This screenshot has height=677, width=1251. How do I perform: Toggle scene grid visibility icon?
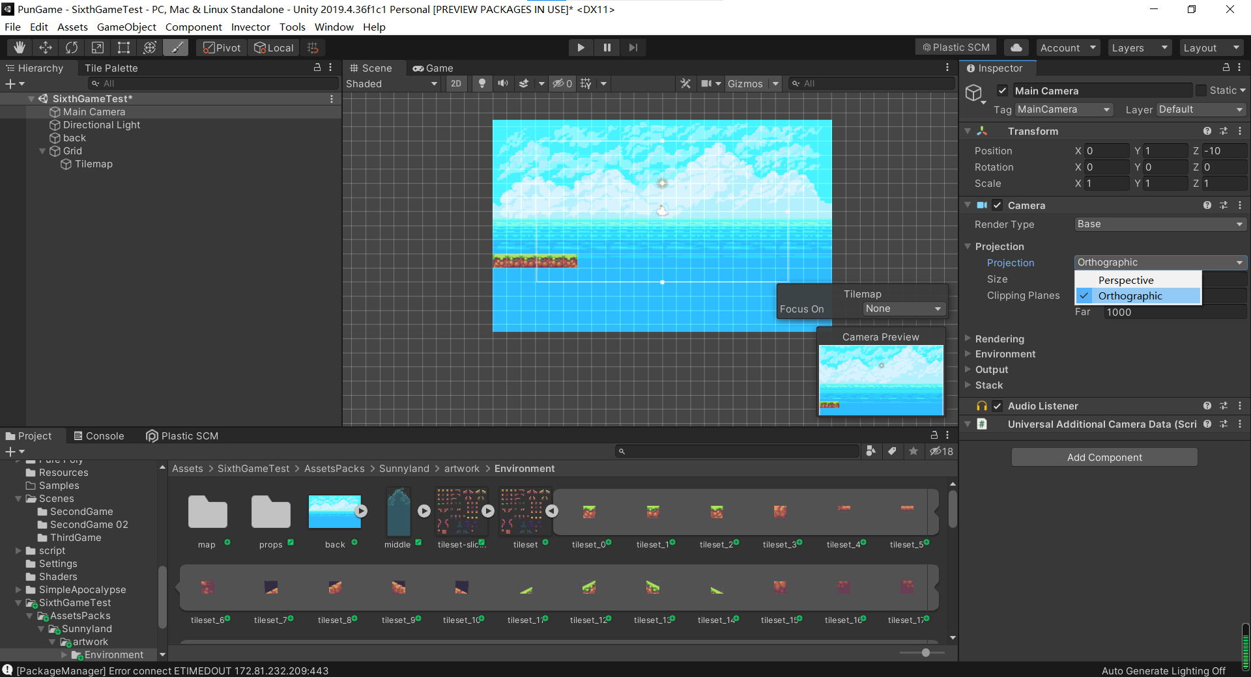pos(586,83)
